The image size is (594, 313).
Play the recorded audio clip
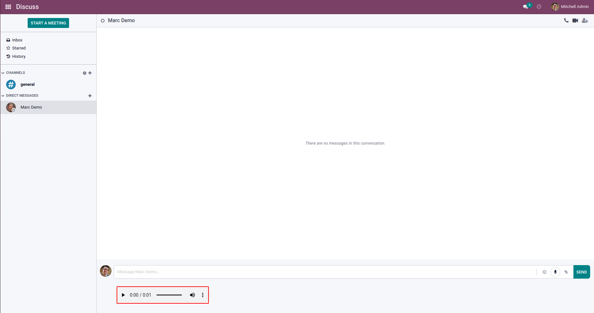[x=123, y=295]
